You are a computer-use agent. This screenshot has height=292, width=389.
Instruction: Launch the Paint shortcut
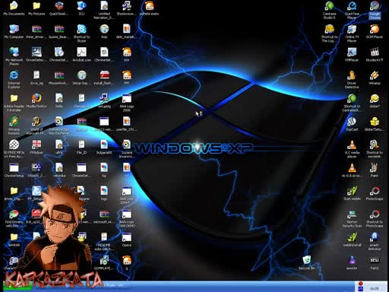tap(375, 170)
